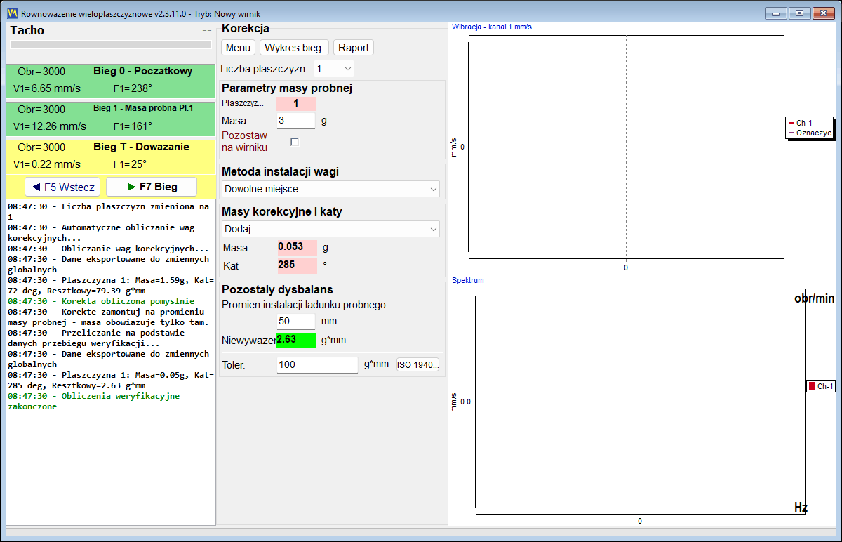Start a run with F7 Bieg
This screenshot has height=542, width=842.
point(152,187)
